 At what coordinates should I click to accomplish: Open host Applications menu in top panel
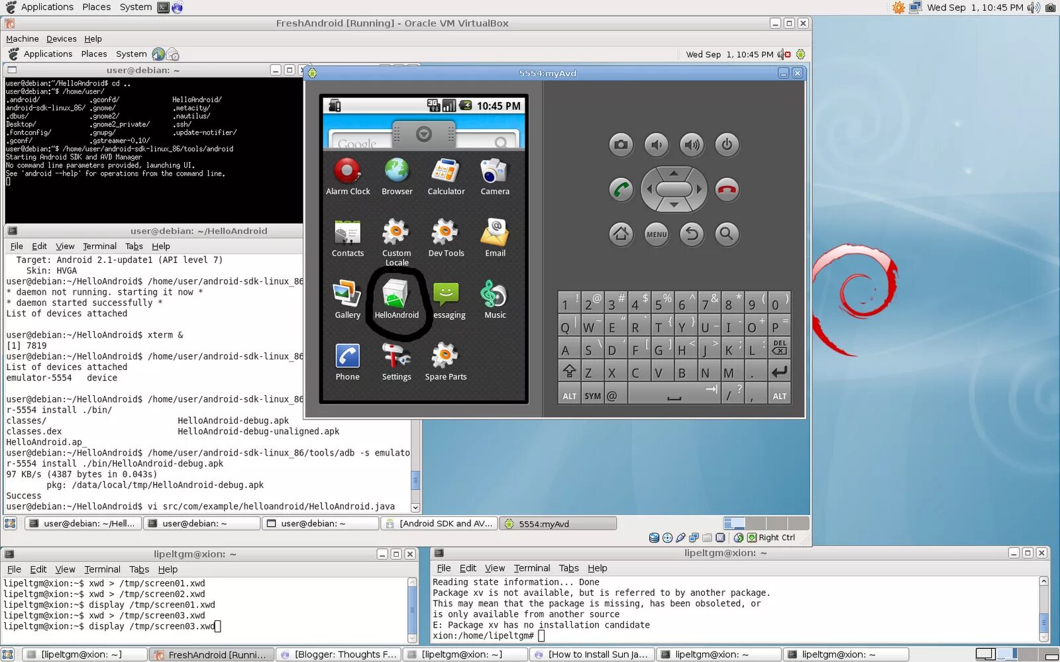point(47,7)
